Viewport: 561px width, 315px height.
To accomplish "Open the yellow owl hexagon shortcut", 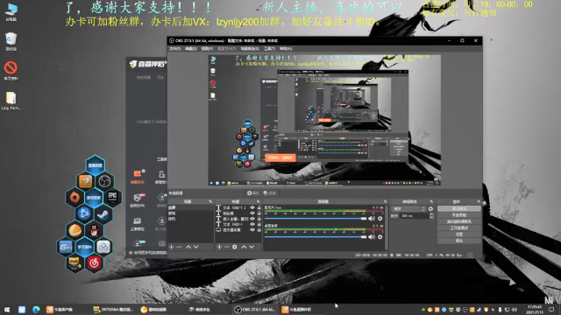I will (75, 263).
